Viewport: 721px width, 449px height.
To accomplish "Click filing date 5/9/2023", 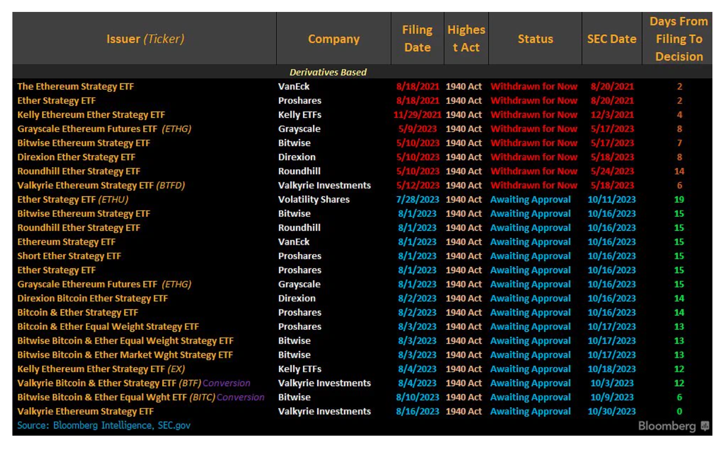I will coord(417,129).
